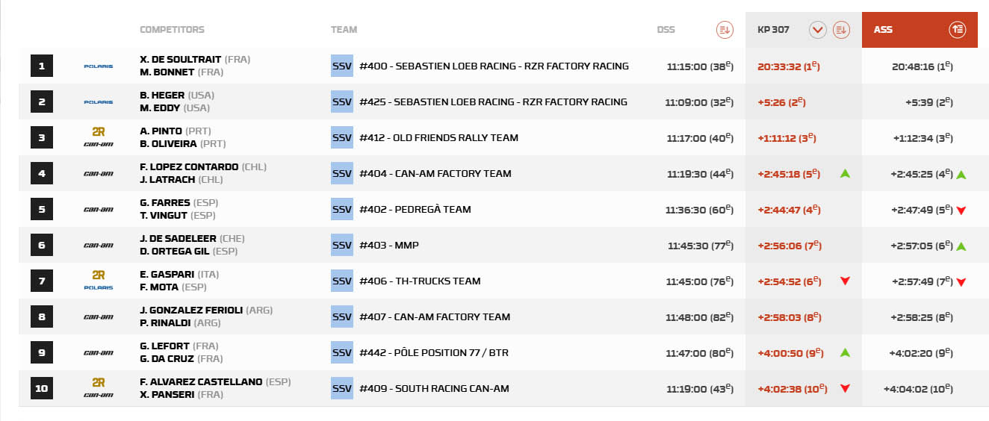989x421 pixels.
Task: Sort results by KP 307 column
Action: coord(841,30)
